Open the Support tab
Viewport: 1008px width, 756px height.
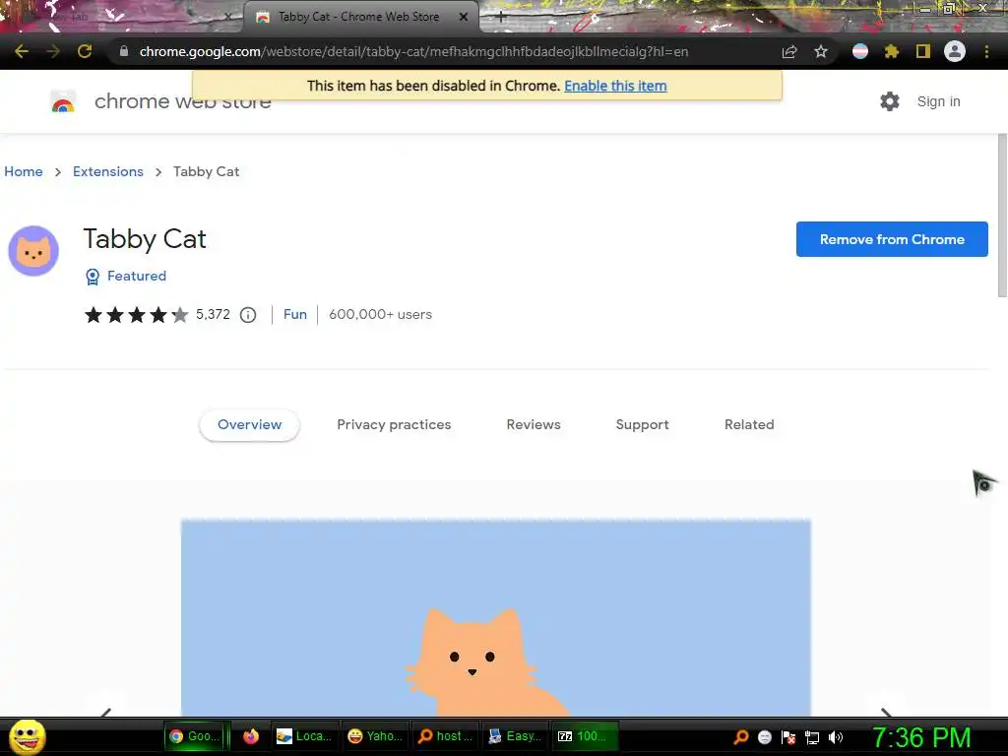(642, 425)
